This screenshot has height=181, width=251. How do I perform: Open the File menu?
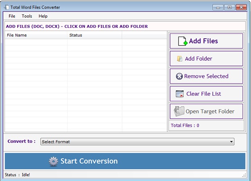click(x=12, y=16)
